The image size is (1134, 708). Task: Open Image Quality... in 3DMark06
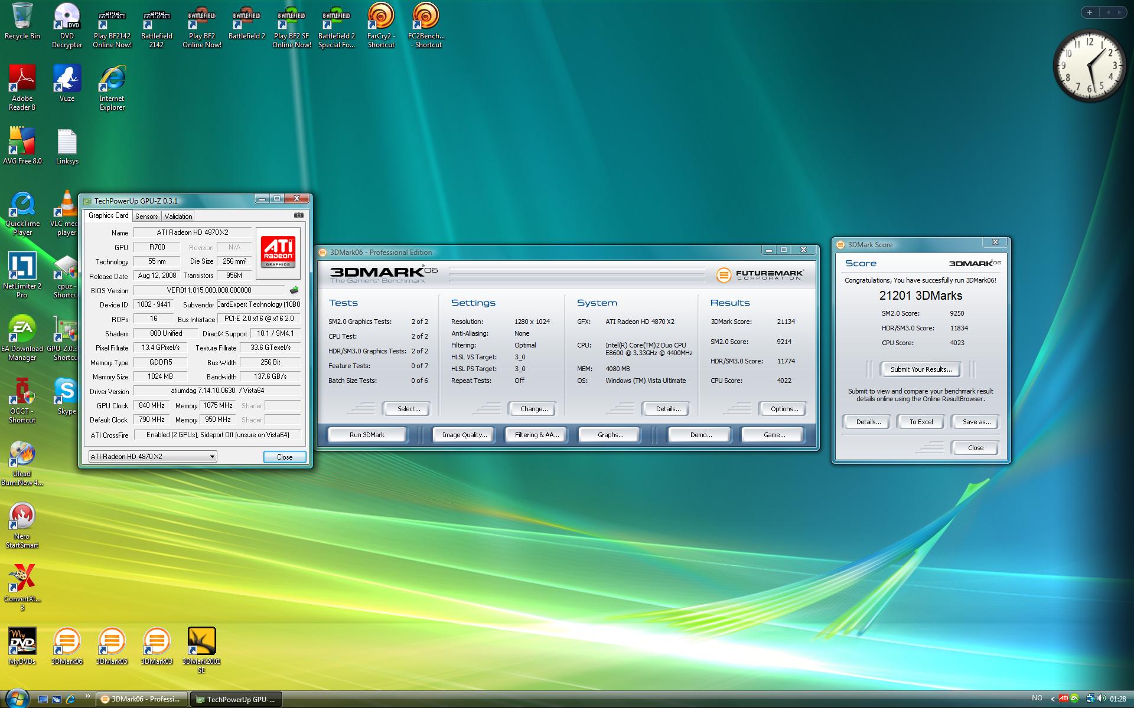[465, 435]
